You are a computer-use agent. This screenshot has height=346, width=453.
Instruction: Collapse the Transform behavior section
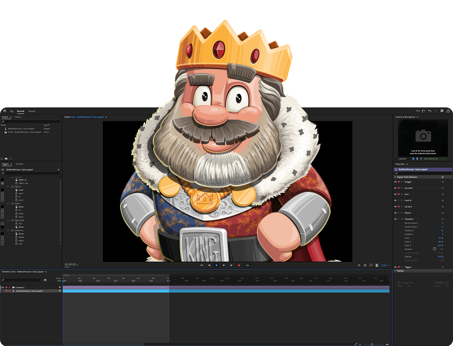click(x=402, y=219)
